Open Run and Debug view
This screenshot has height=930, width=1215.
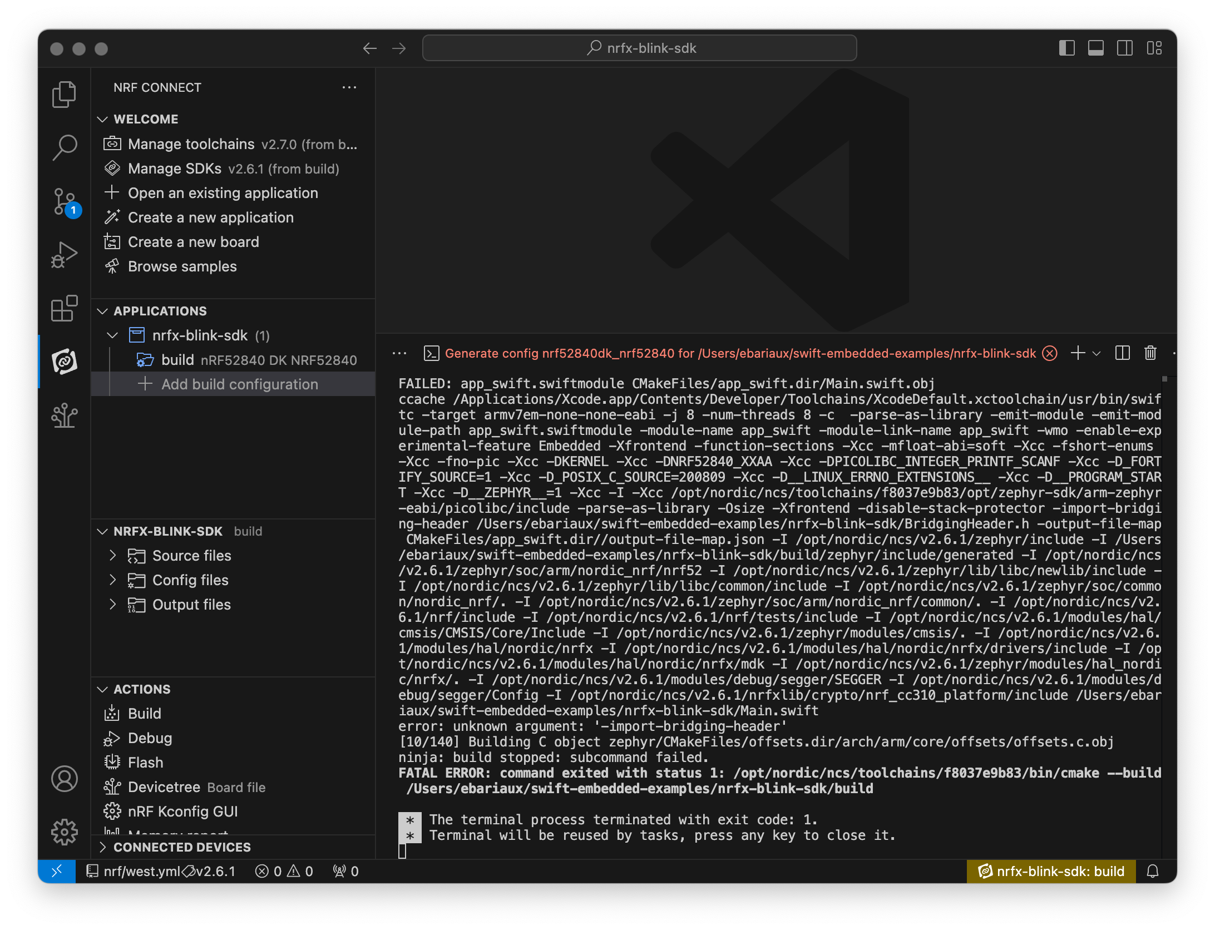pyautogui.click(x=65, y=254)
